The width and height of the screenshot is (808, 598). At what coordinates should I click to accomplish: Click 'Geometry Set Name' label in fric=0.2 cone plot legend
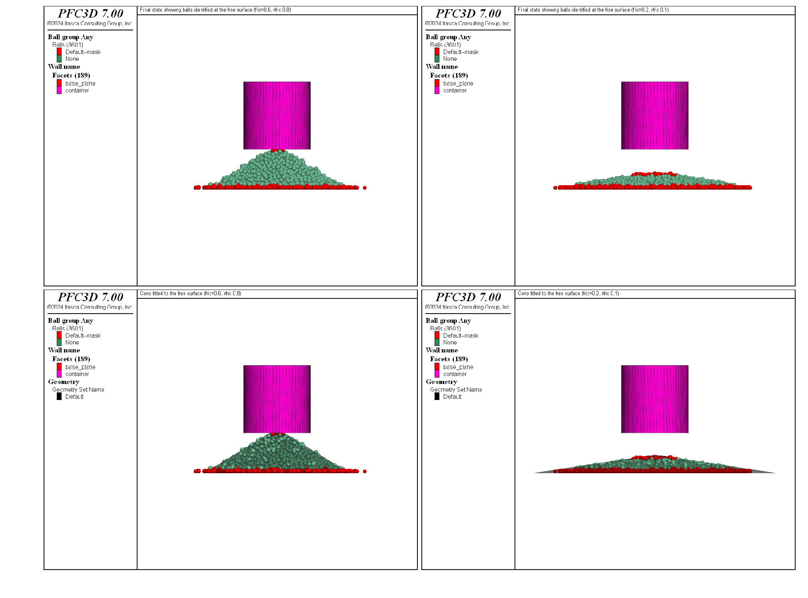(456, 390)
